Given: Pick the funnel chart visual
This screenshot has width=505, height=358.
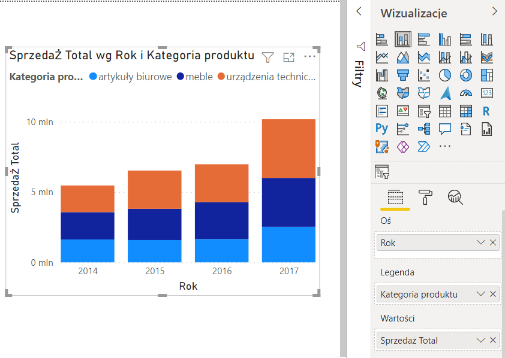Looking at the screenshot, I should point(403,75).
